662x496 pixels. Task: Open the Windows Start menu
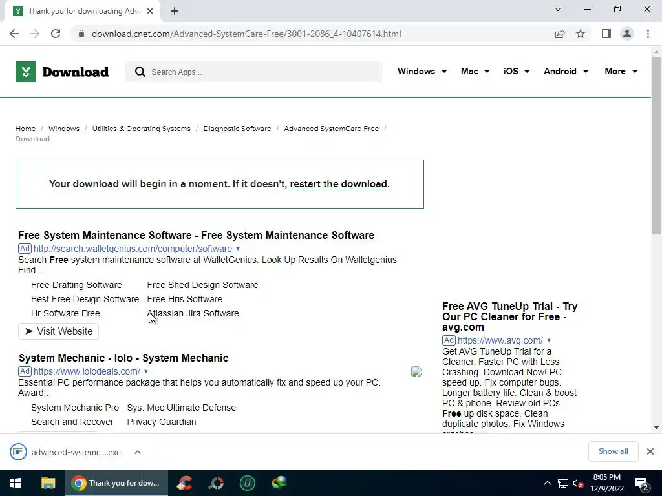tap(16, 483)
